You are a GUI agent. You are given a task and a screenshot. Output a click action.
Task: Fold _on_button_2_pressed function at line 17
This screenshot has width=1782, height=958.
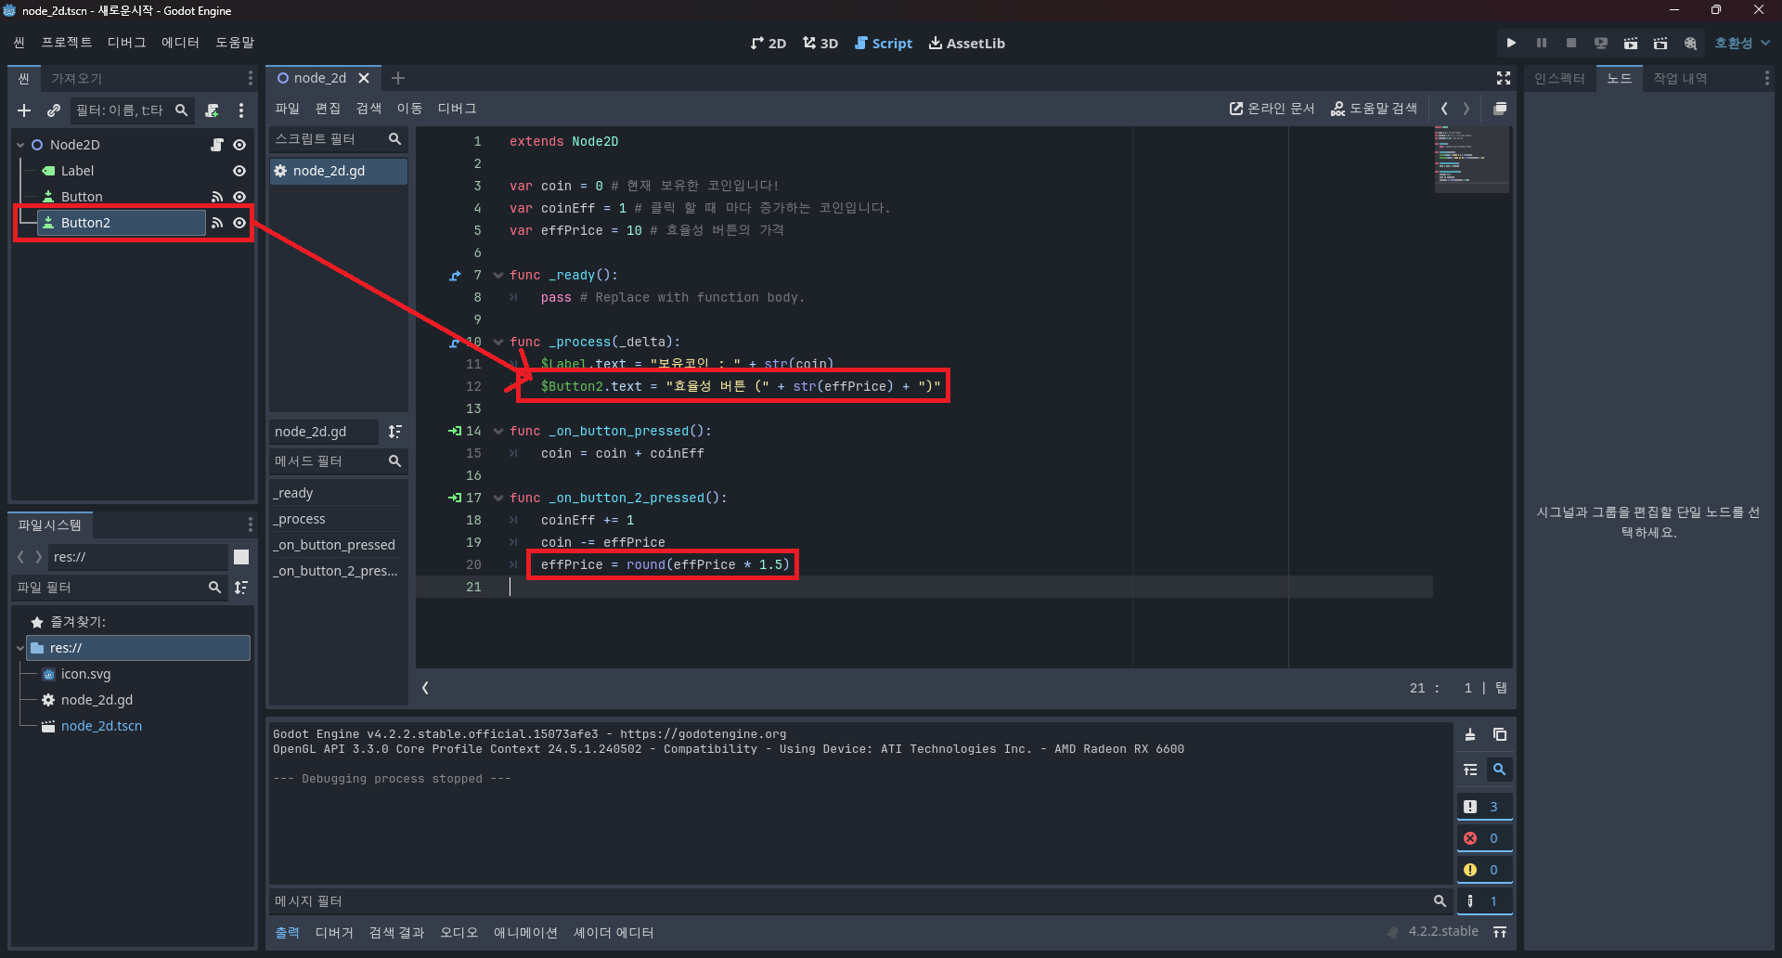coord(498,498)
